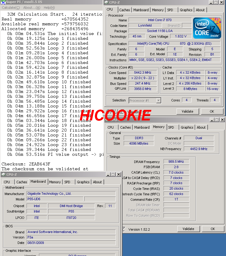Switch to Memory tab in top CPU-Z window

[x=158, y=10]
